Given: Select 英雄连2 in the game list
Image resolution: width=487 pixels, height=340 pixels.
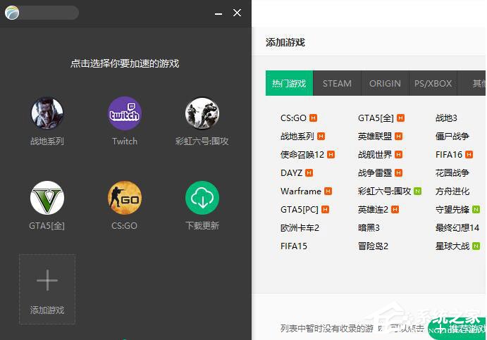Looking at the screenshot, I should pos(373,209).
